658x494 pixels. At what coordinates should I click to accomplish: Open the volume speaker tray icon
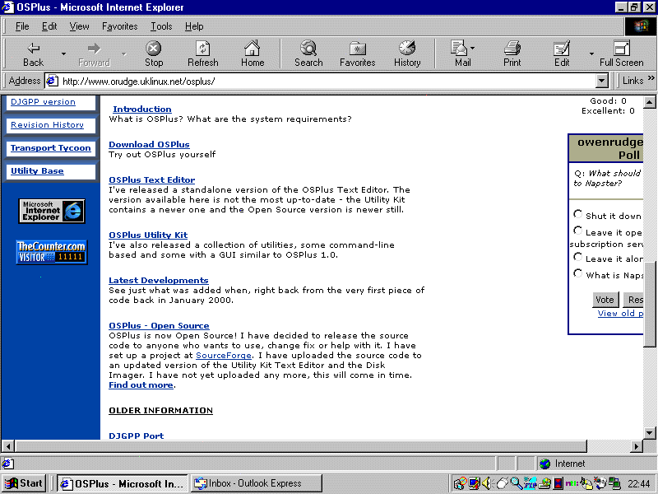[x=487, y=483]
